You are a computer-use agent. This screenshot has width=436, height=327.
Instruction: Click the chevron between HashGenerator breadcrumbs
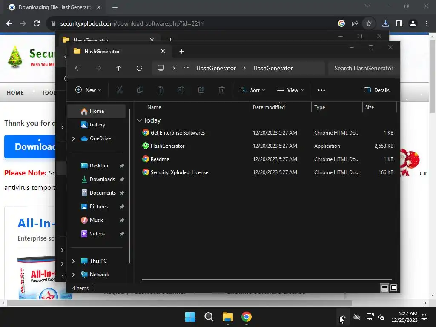tap(244, 68)
